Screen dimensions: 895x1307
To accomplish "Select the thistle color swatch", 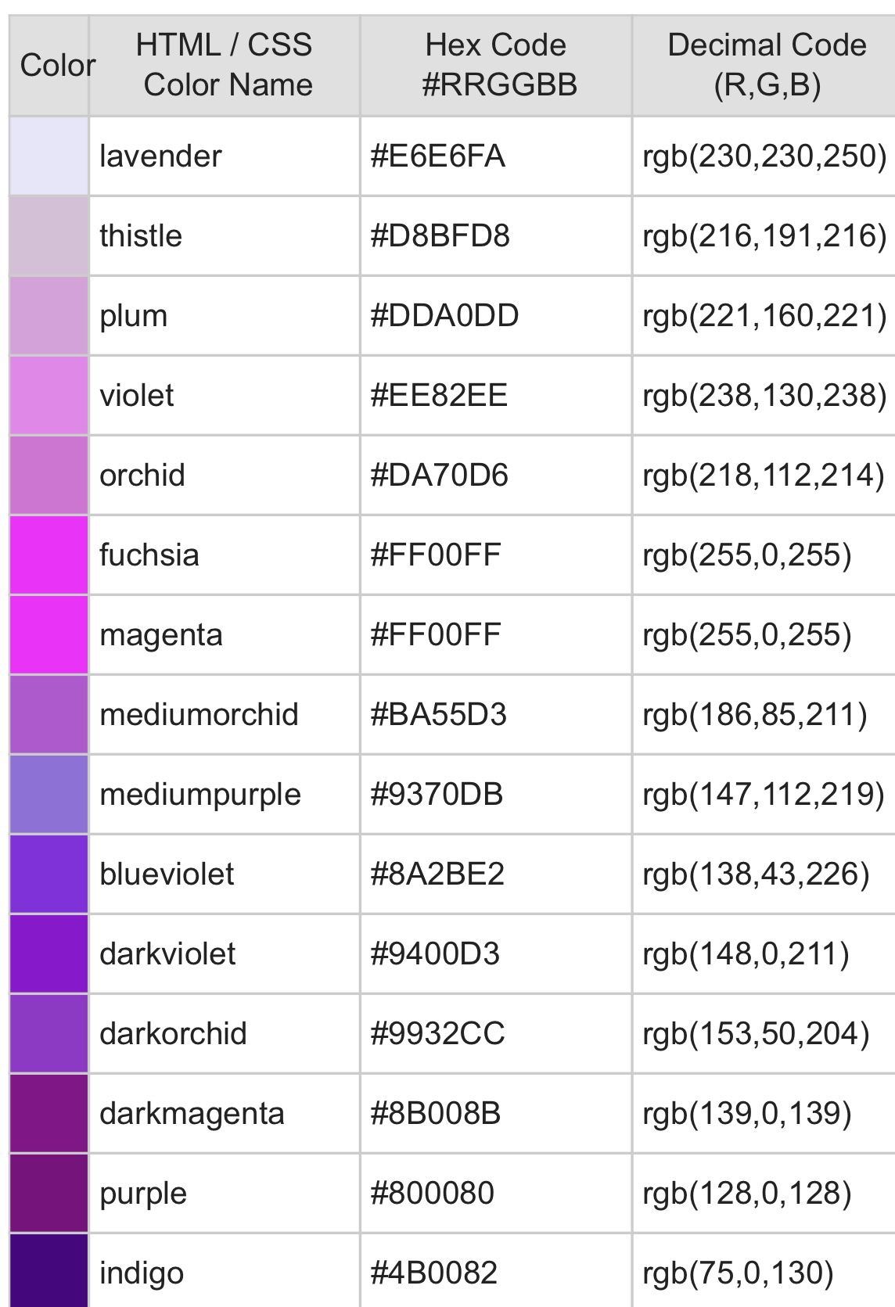I will [49, 235].
